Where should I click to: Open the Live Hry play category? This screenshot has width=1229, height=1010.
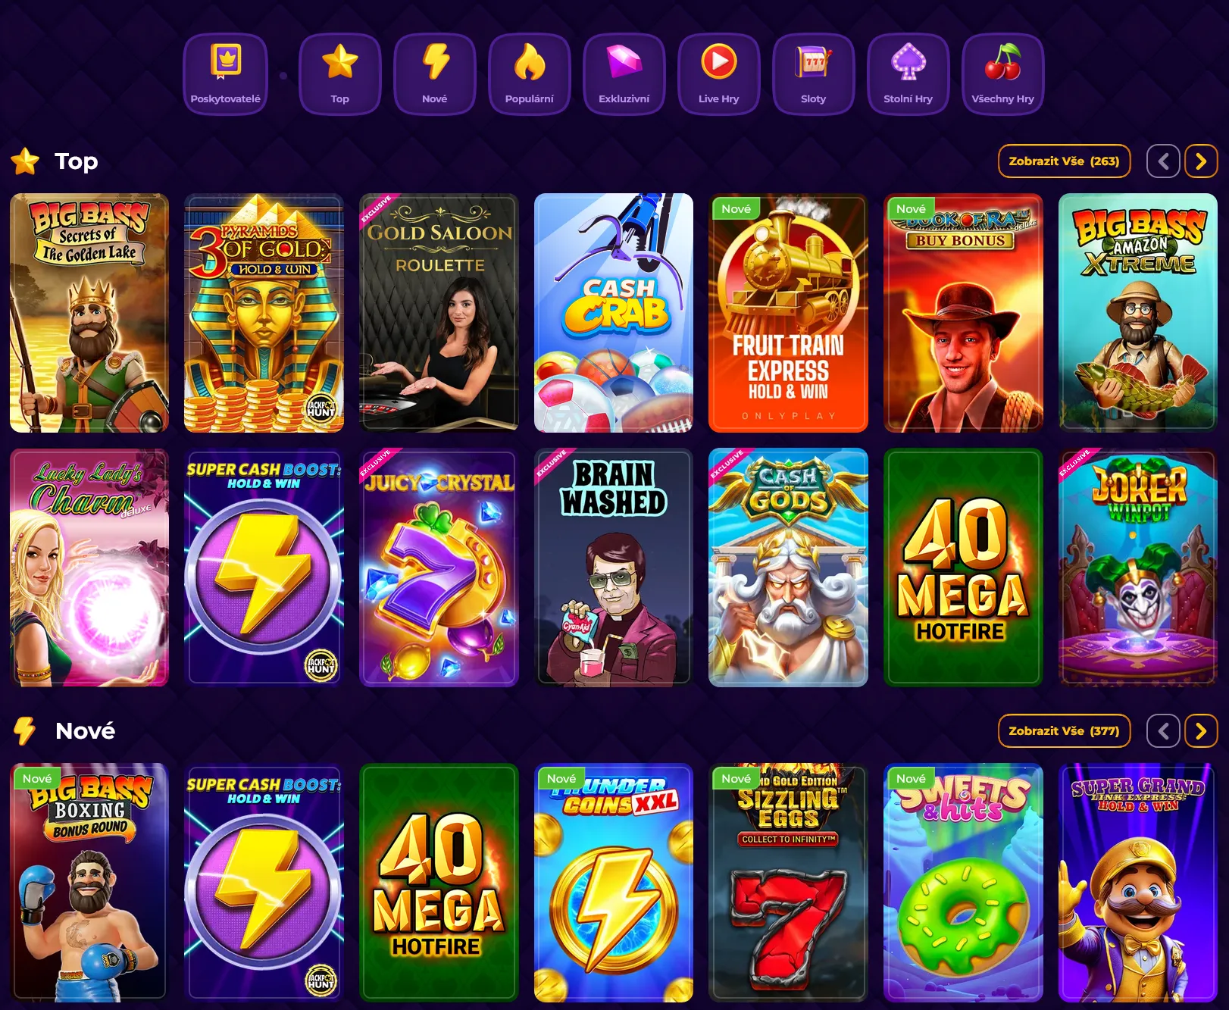718,73
